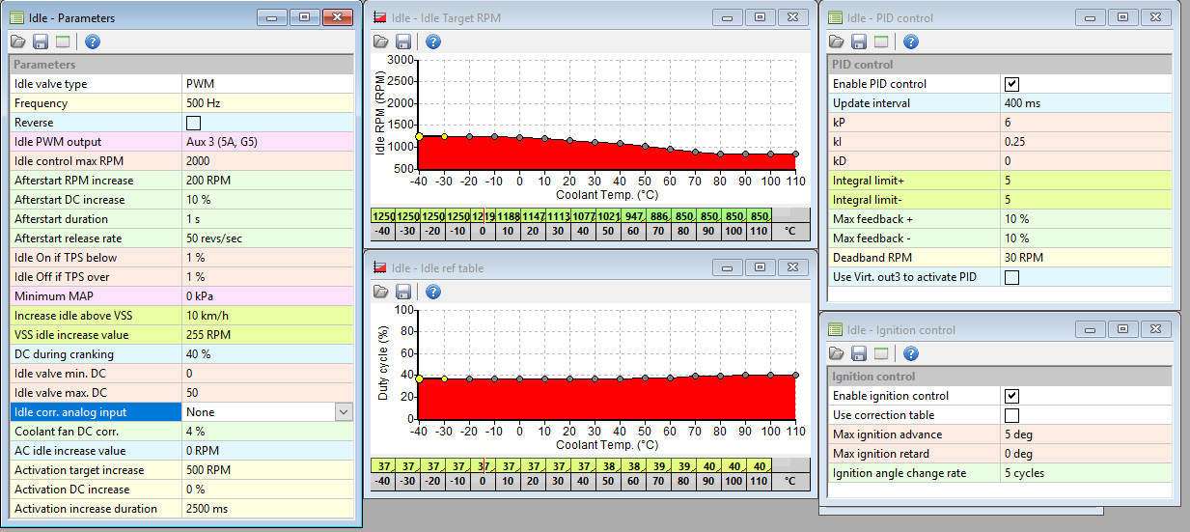Screen dimensions: 1190x532
Task: Disable the Enable PID control checkbox
Action: (1011, 84)
